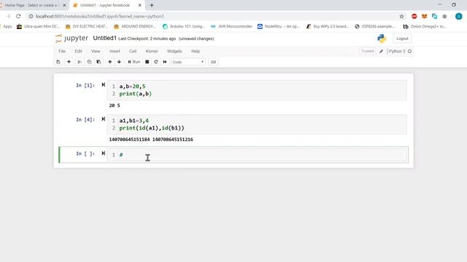Reload the page in browser
The height and width of the screenshot is (262, 467).
pyautogui.click(x=18, y=16)
